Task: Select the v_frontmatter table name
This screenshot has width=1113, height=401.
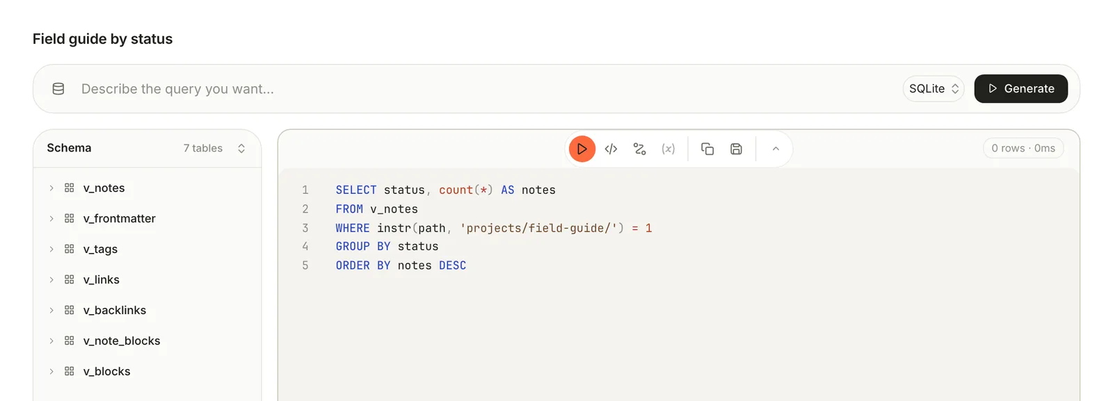Action: click(120, 218)
